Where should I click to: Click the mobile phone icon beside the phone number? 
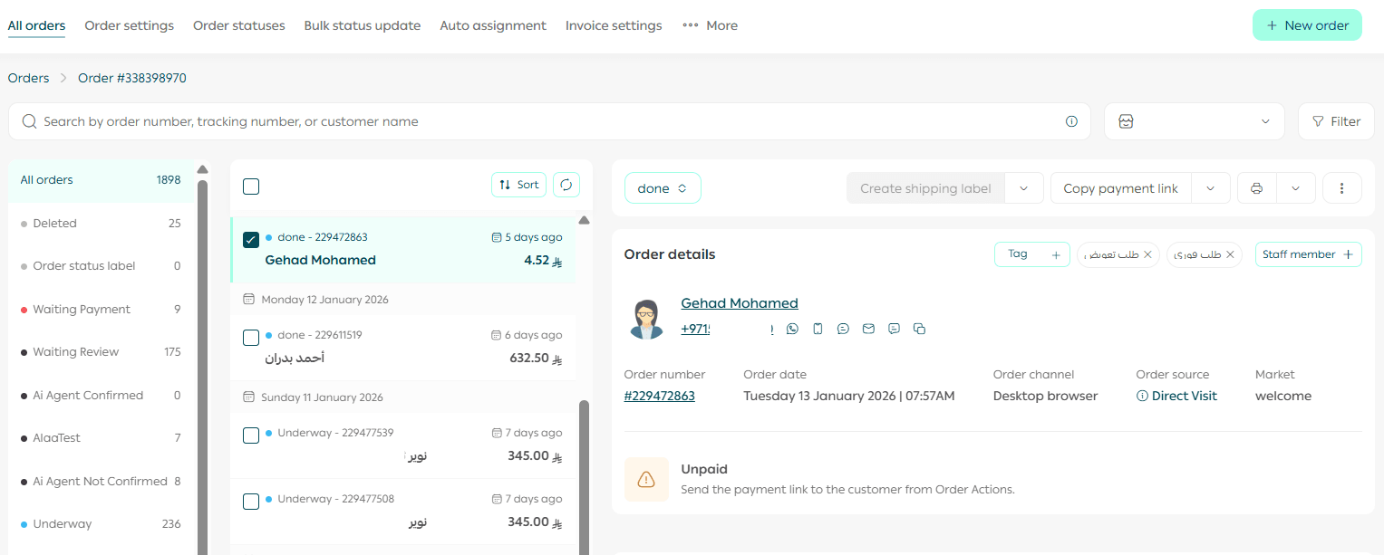point(818,329)
